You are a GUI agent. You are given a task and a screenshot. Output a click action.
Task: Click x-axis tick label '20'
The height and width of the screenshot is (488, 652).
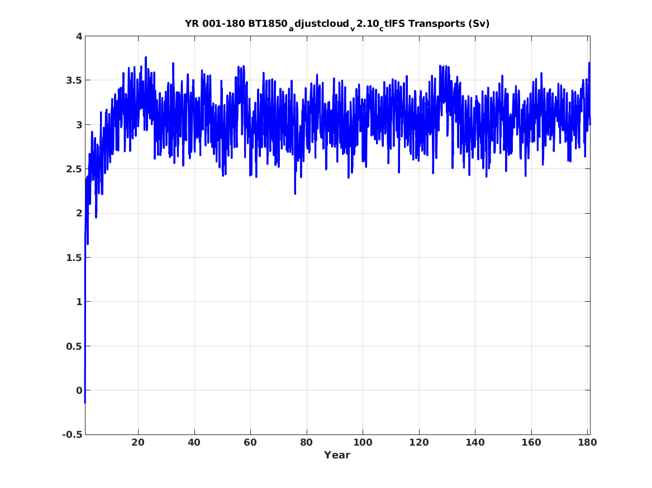(138, 443)
